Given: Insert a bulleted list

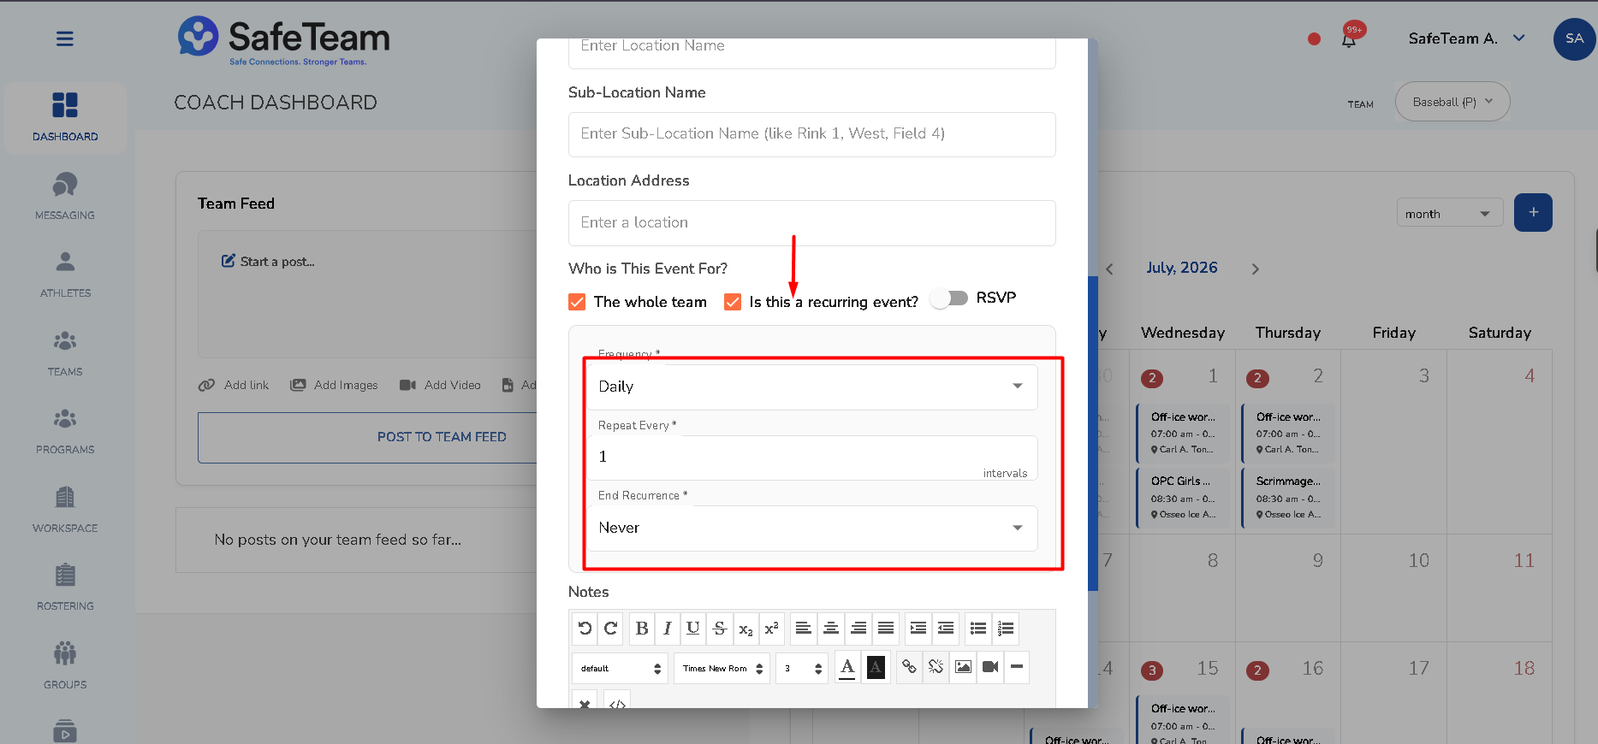Looking at the screenshot, I should (978, 629).
